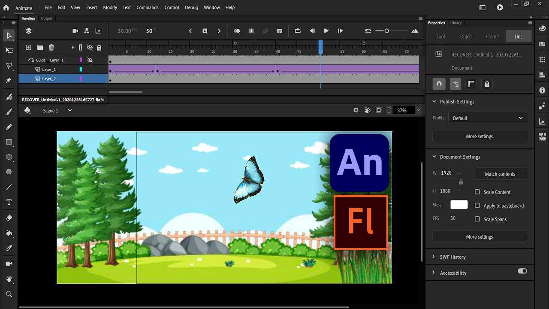Image resolution: width=549 pixels, height=309 pixels.
Task: Select the Free Transform tool
Action: point(9,50)
